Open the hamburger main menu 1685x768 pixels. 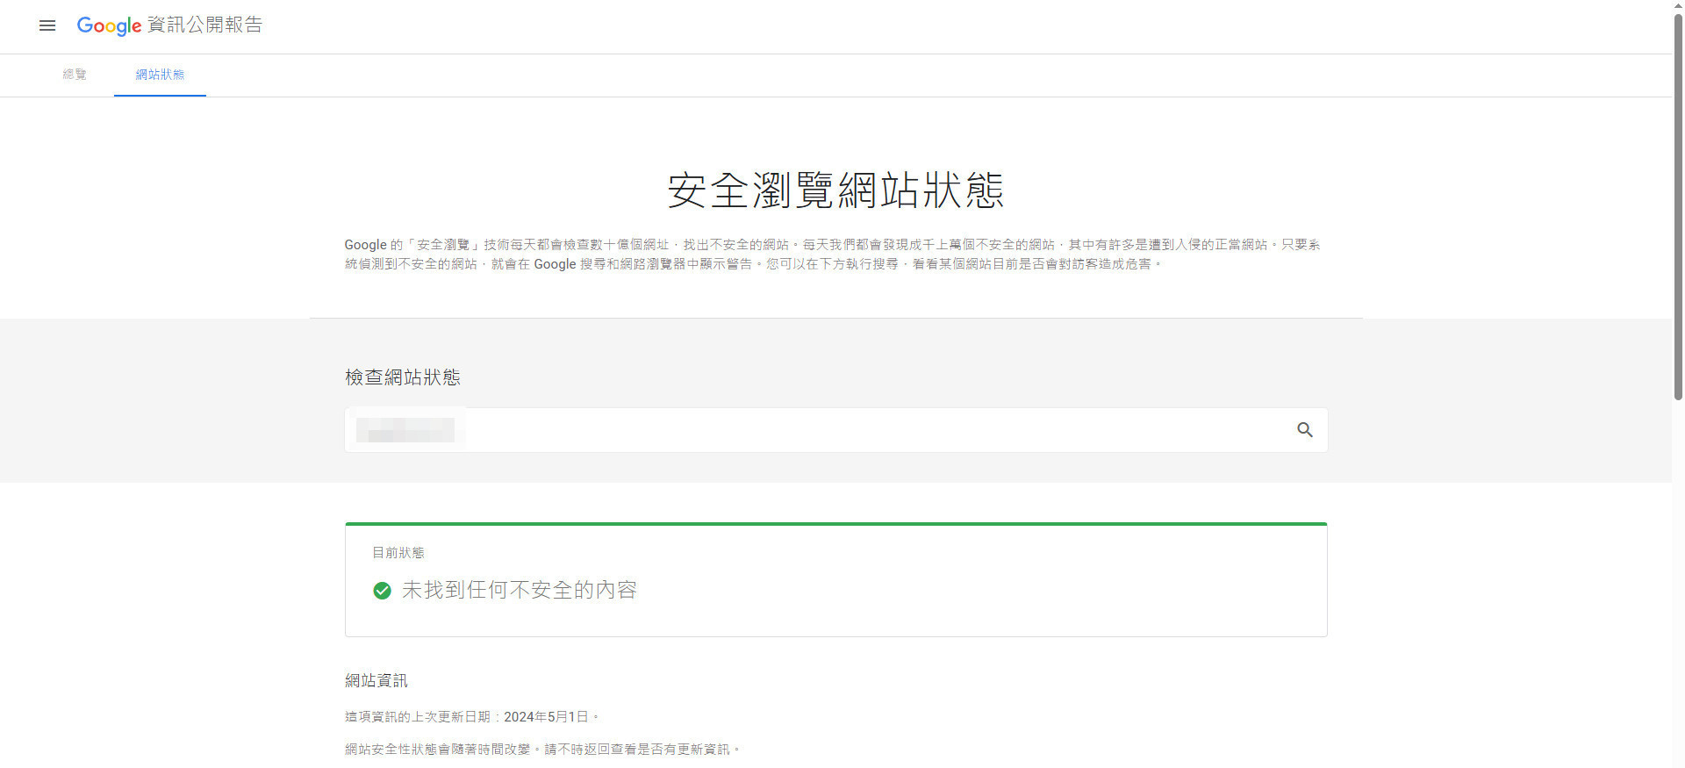coord(47,25)
